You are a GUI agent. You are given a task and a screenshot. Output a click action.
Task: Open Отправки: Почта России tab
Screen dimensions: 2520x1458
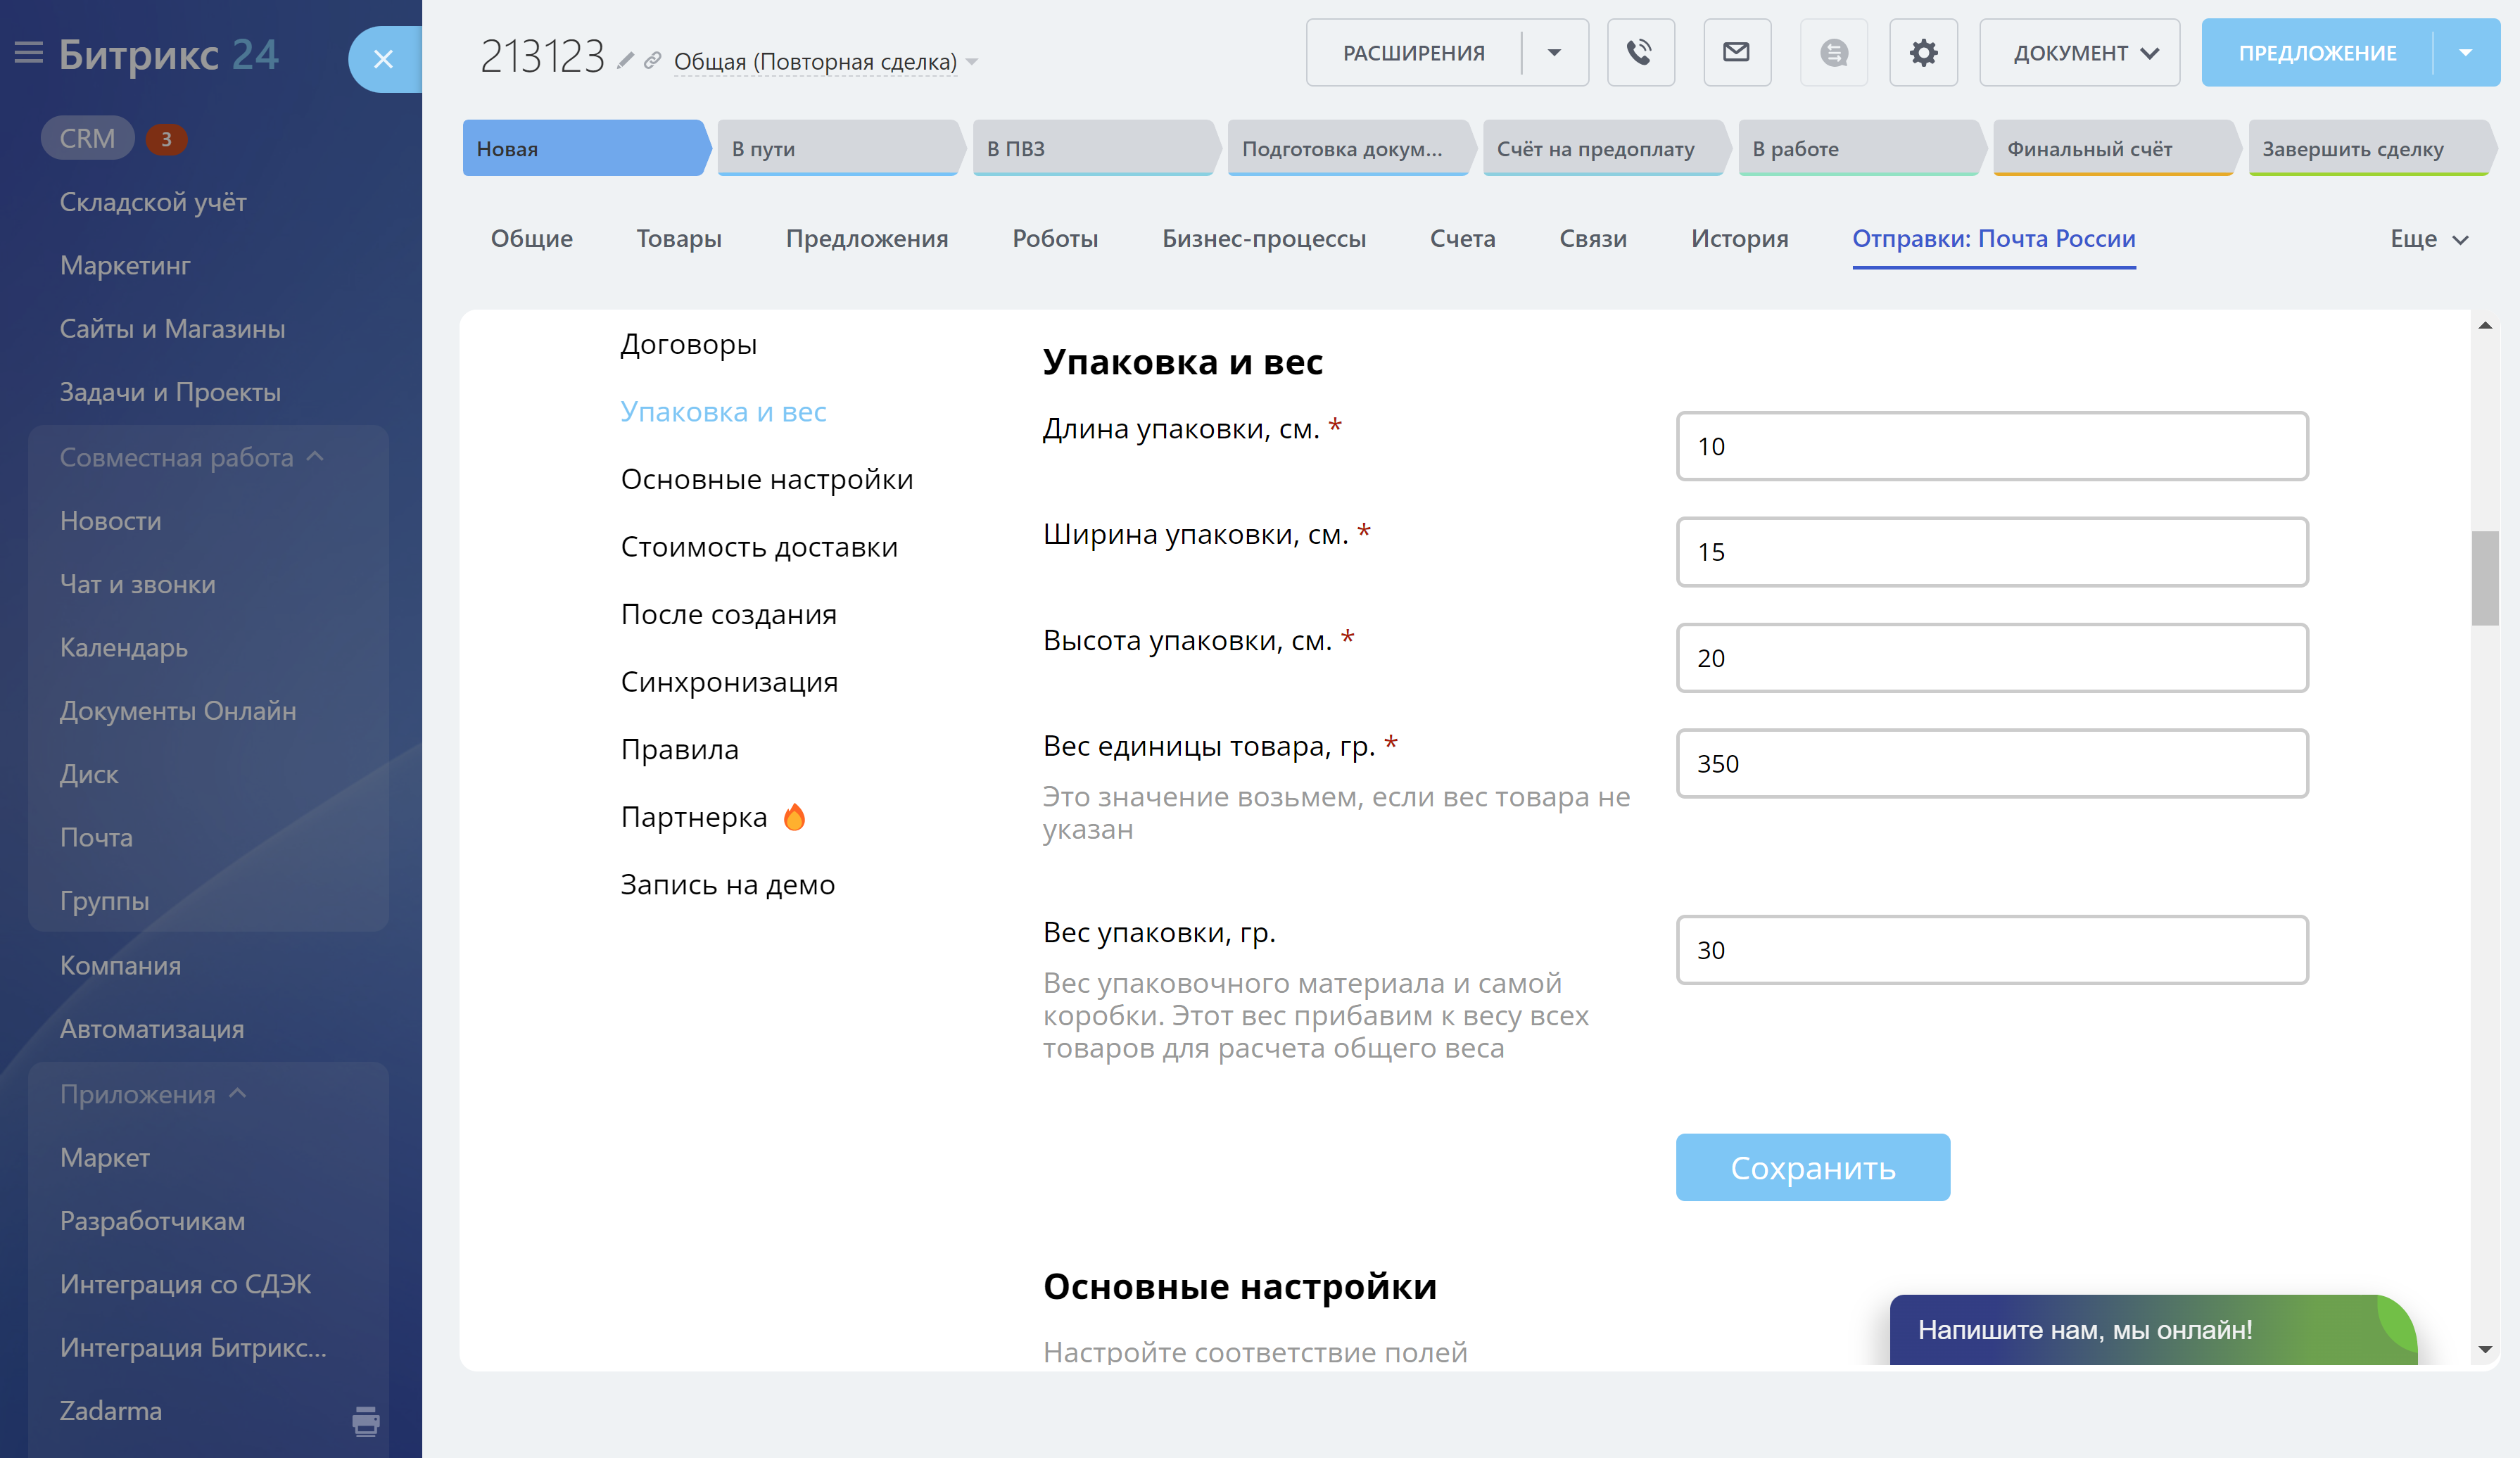[x=1994, y=239]
